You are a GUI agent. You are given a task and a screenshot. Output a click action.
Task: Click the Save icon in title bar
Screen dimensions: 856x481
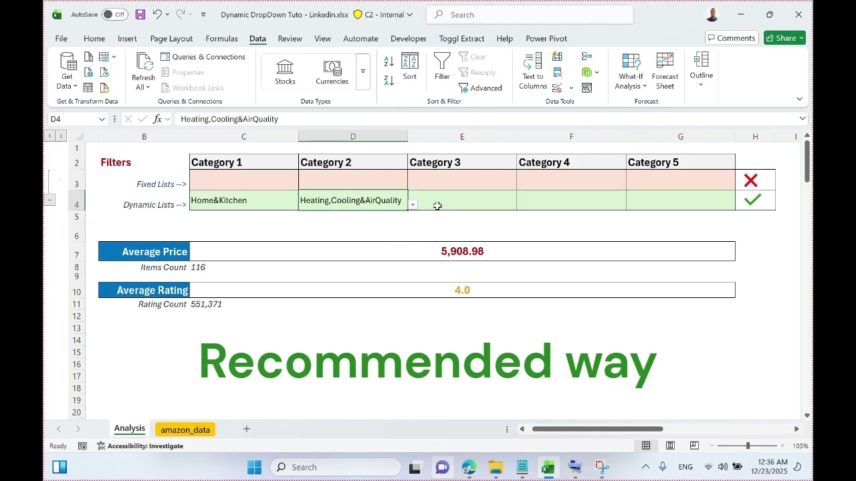pos(140,14)
